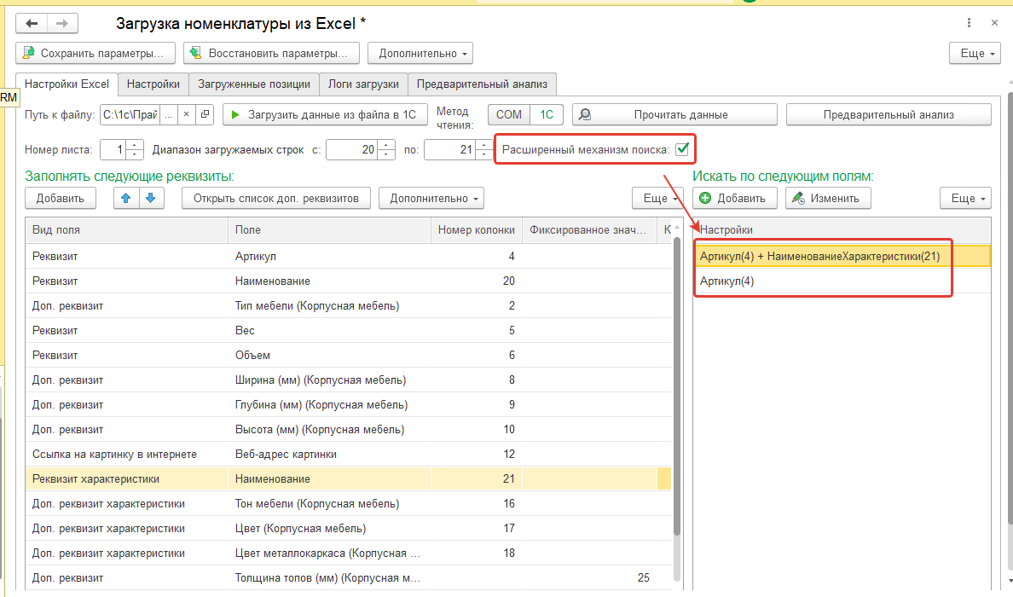
Task: Select Высота (мм) row
Action: pos(349,430)
